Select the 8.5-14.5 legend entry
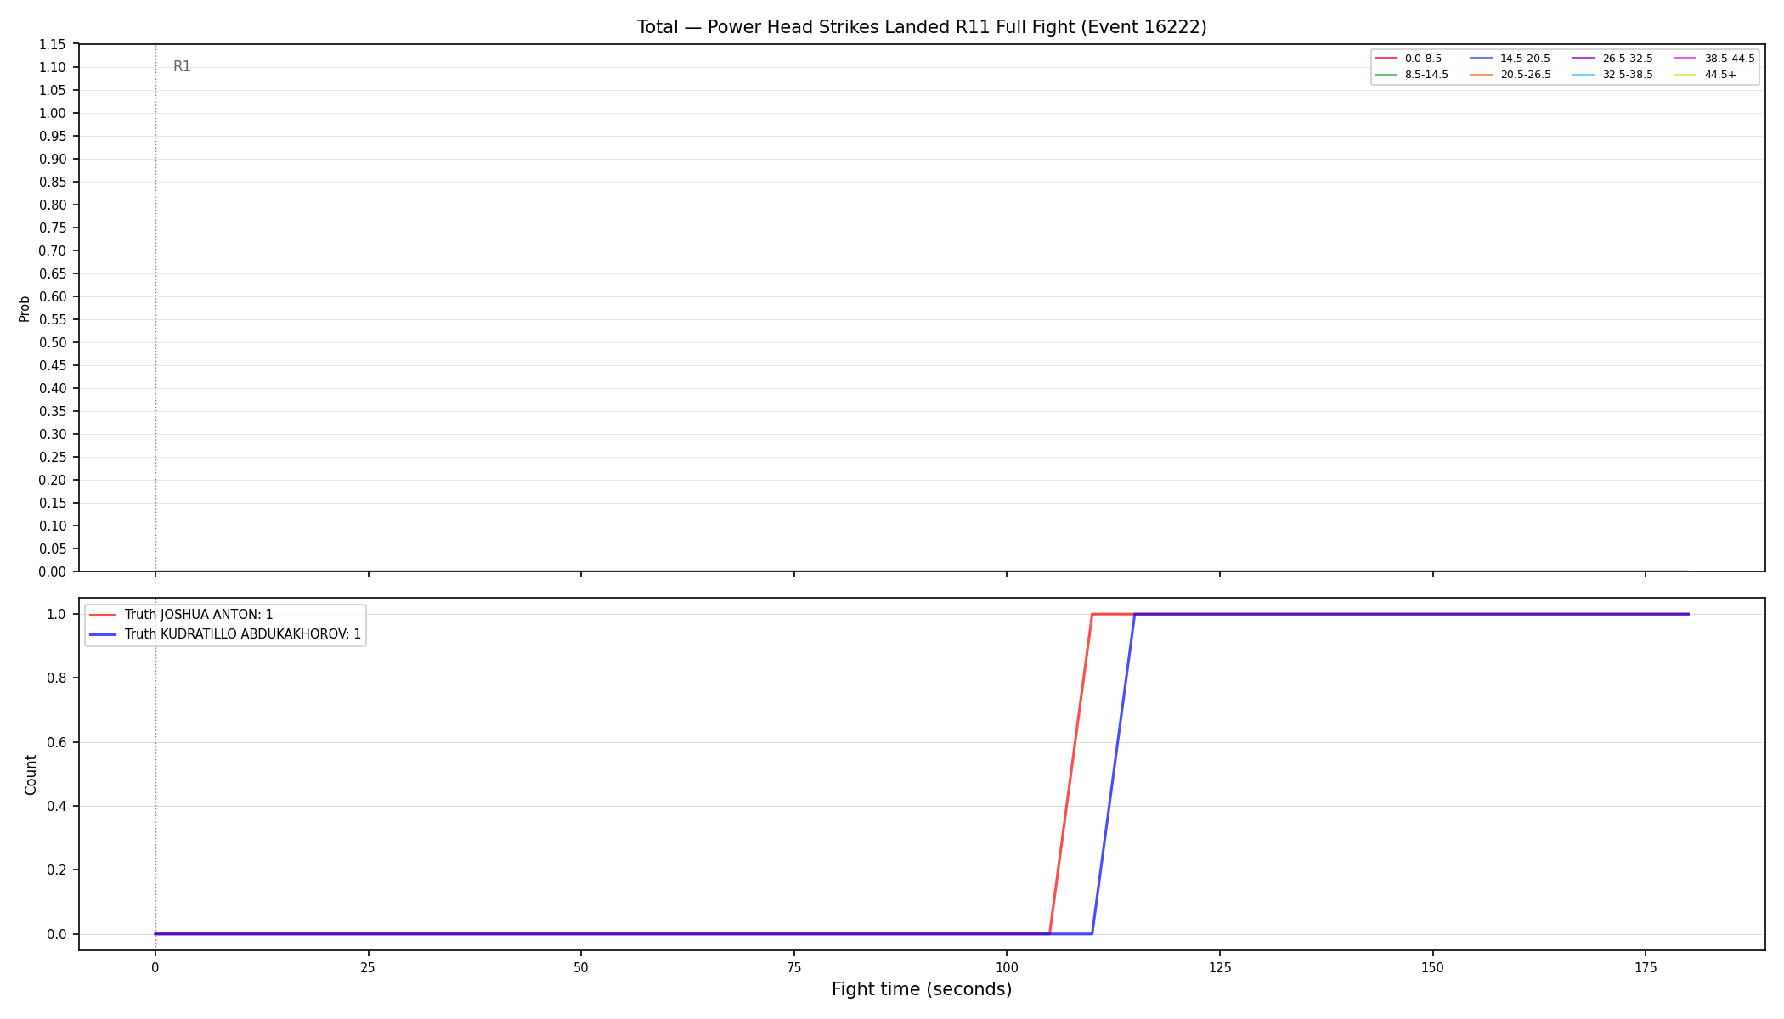The width and height of the screenshot is (1784, 1019). 1412,75
